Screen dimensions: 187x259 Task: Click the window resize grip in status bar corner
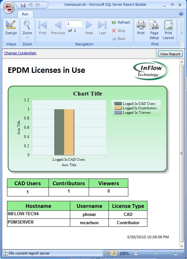(x=183, y=254)
